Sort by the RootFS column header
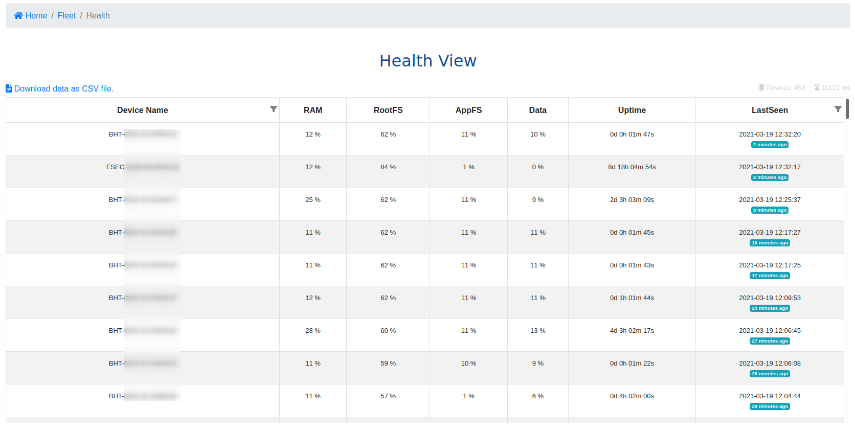Image resolution: width=855 pixels, height=431 pixels. point(388,110)
